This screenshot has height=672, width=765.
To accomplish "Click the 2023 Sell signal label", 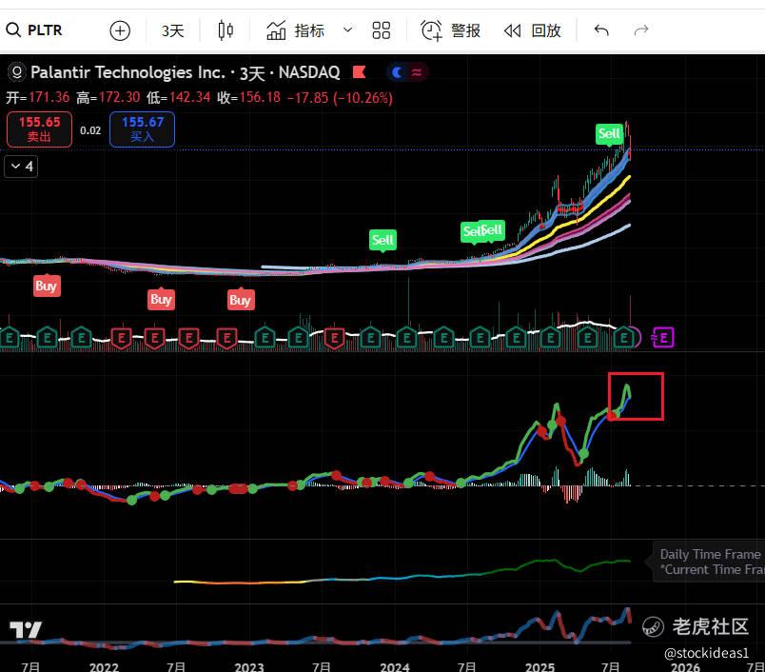I will point(383,240).
